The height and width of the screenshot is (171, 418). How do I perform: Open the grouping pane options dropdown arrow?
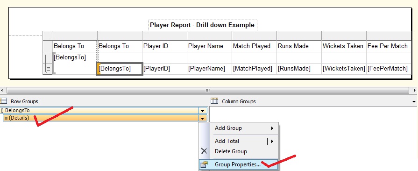pos(414,102)
